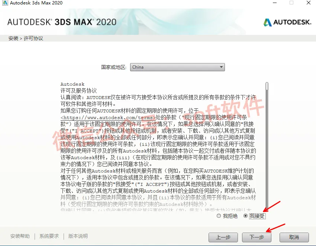316x246 pixels.
Task: Click the lower scrollbar track of the agreement
Action: 267,149
